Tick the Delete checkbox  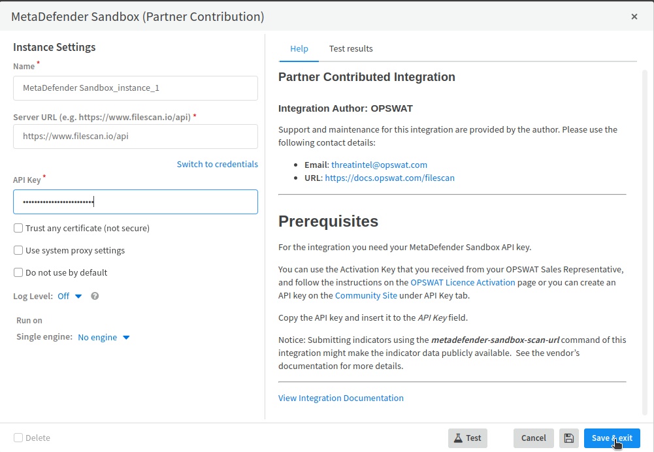[18, 438]
